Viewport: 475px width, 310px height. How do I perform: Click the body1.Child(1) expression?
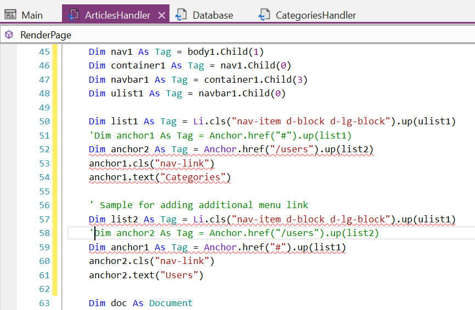(x=225, y=51)
